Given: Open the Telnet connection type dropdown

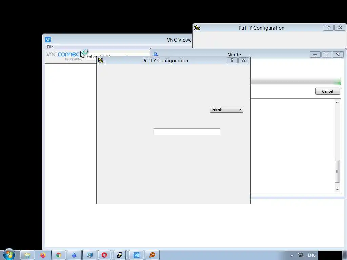Looking at the screenshot, I should (226, 109).
